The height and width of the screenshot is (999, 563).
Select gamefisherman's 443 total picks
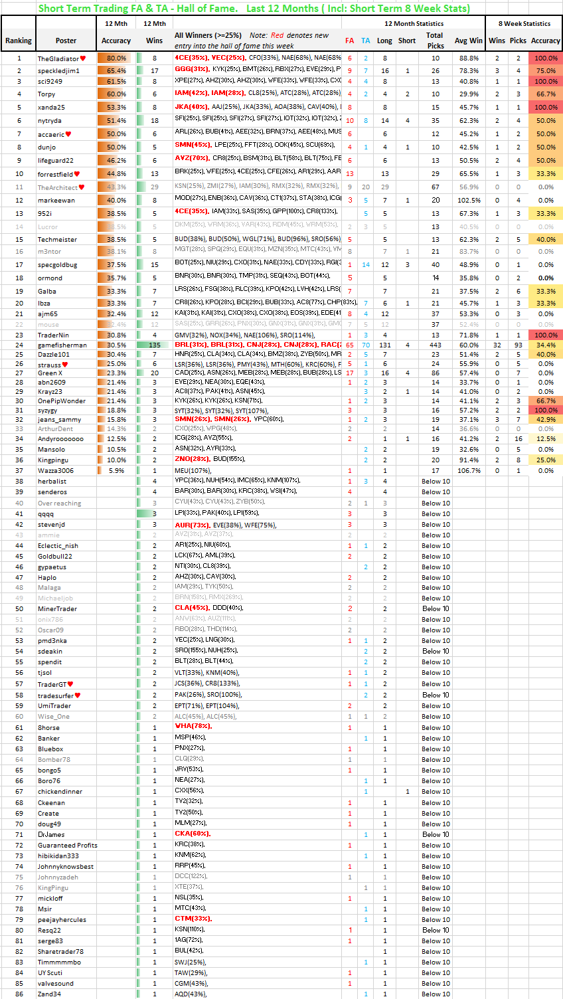436,345
